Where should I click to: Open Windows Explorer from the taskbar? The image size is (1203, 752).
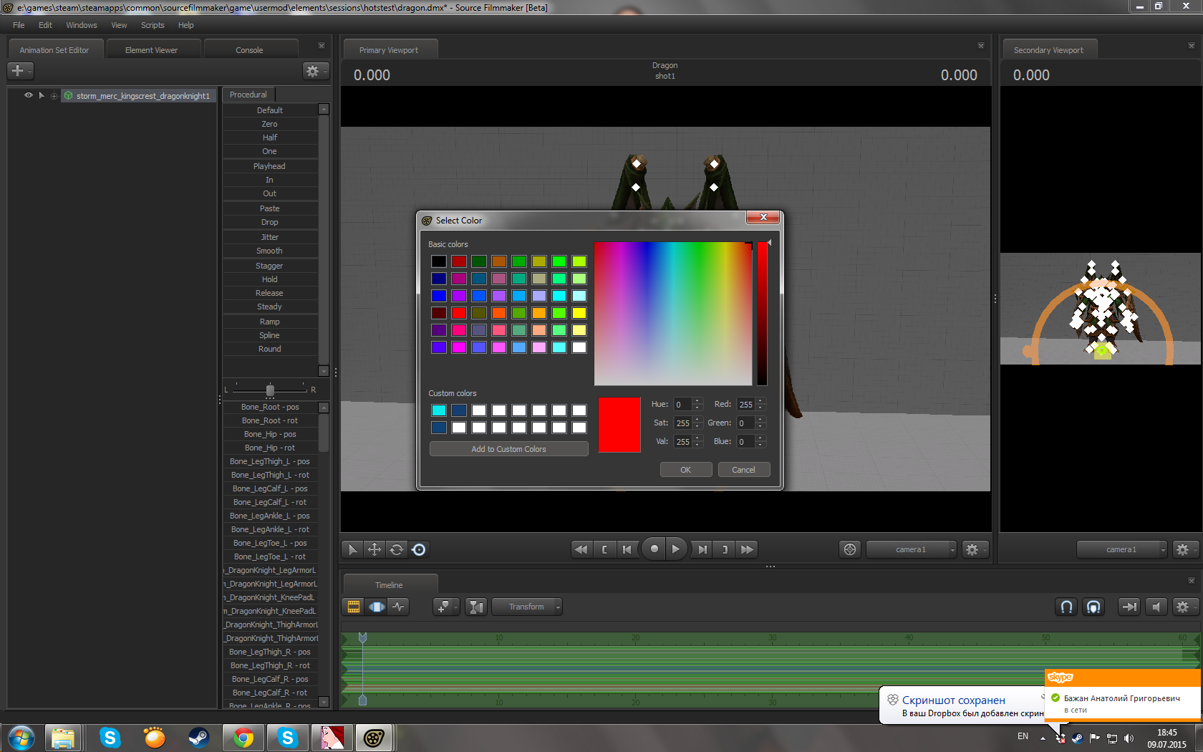pyautogui.click(x=63, y=738)
